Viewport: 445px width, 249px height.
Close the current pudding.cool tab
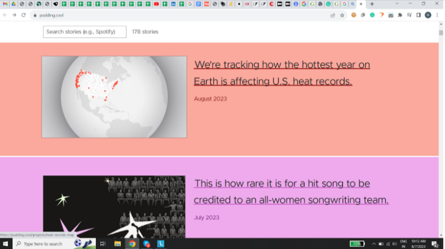click(361, 4)
